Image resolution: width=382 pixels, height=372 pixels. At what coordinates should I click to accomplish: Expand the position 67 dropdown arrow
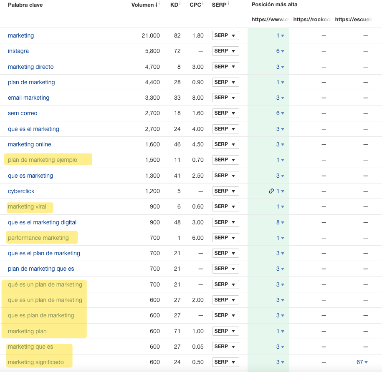(366, 362)
